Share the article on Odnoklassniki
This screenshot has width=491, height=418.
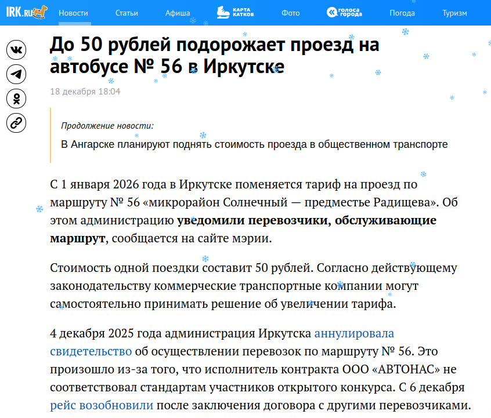click(16, 99)
